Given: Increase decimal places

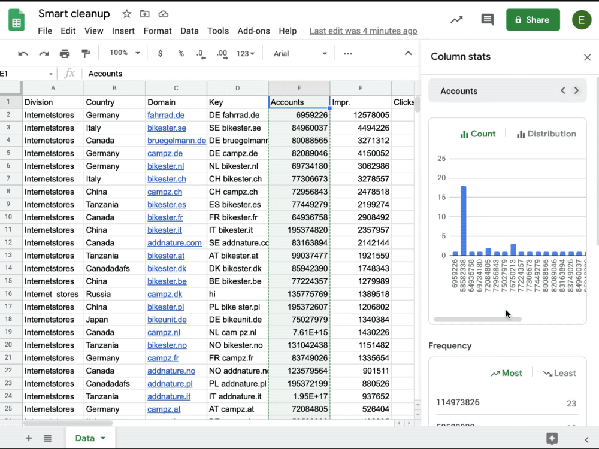Looking at the screenshot, I should (x=222, y=54).
